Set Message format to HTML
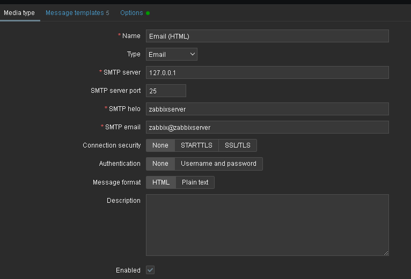This screenshot has width=411, height=279. [x=160, y=182]
